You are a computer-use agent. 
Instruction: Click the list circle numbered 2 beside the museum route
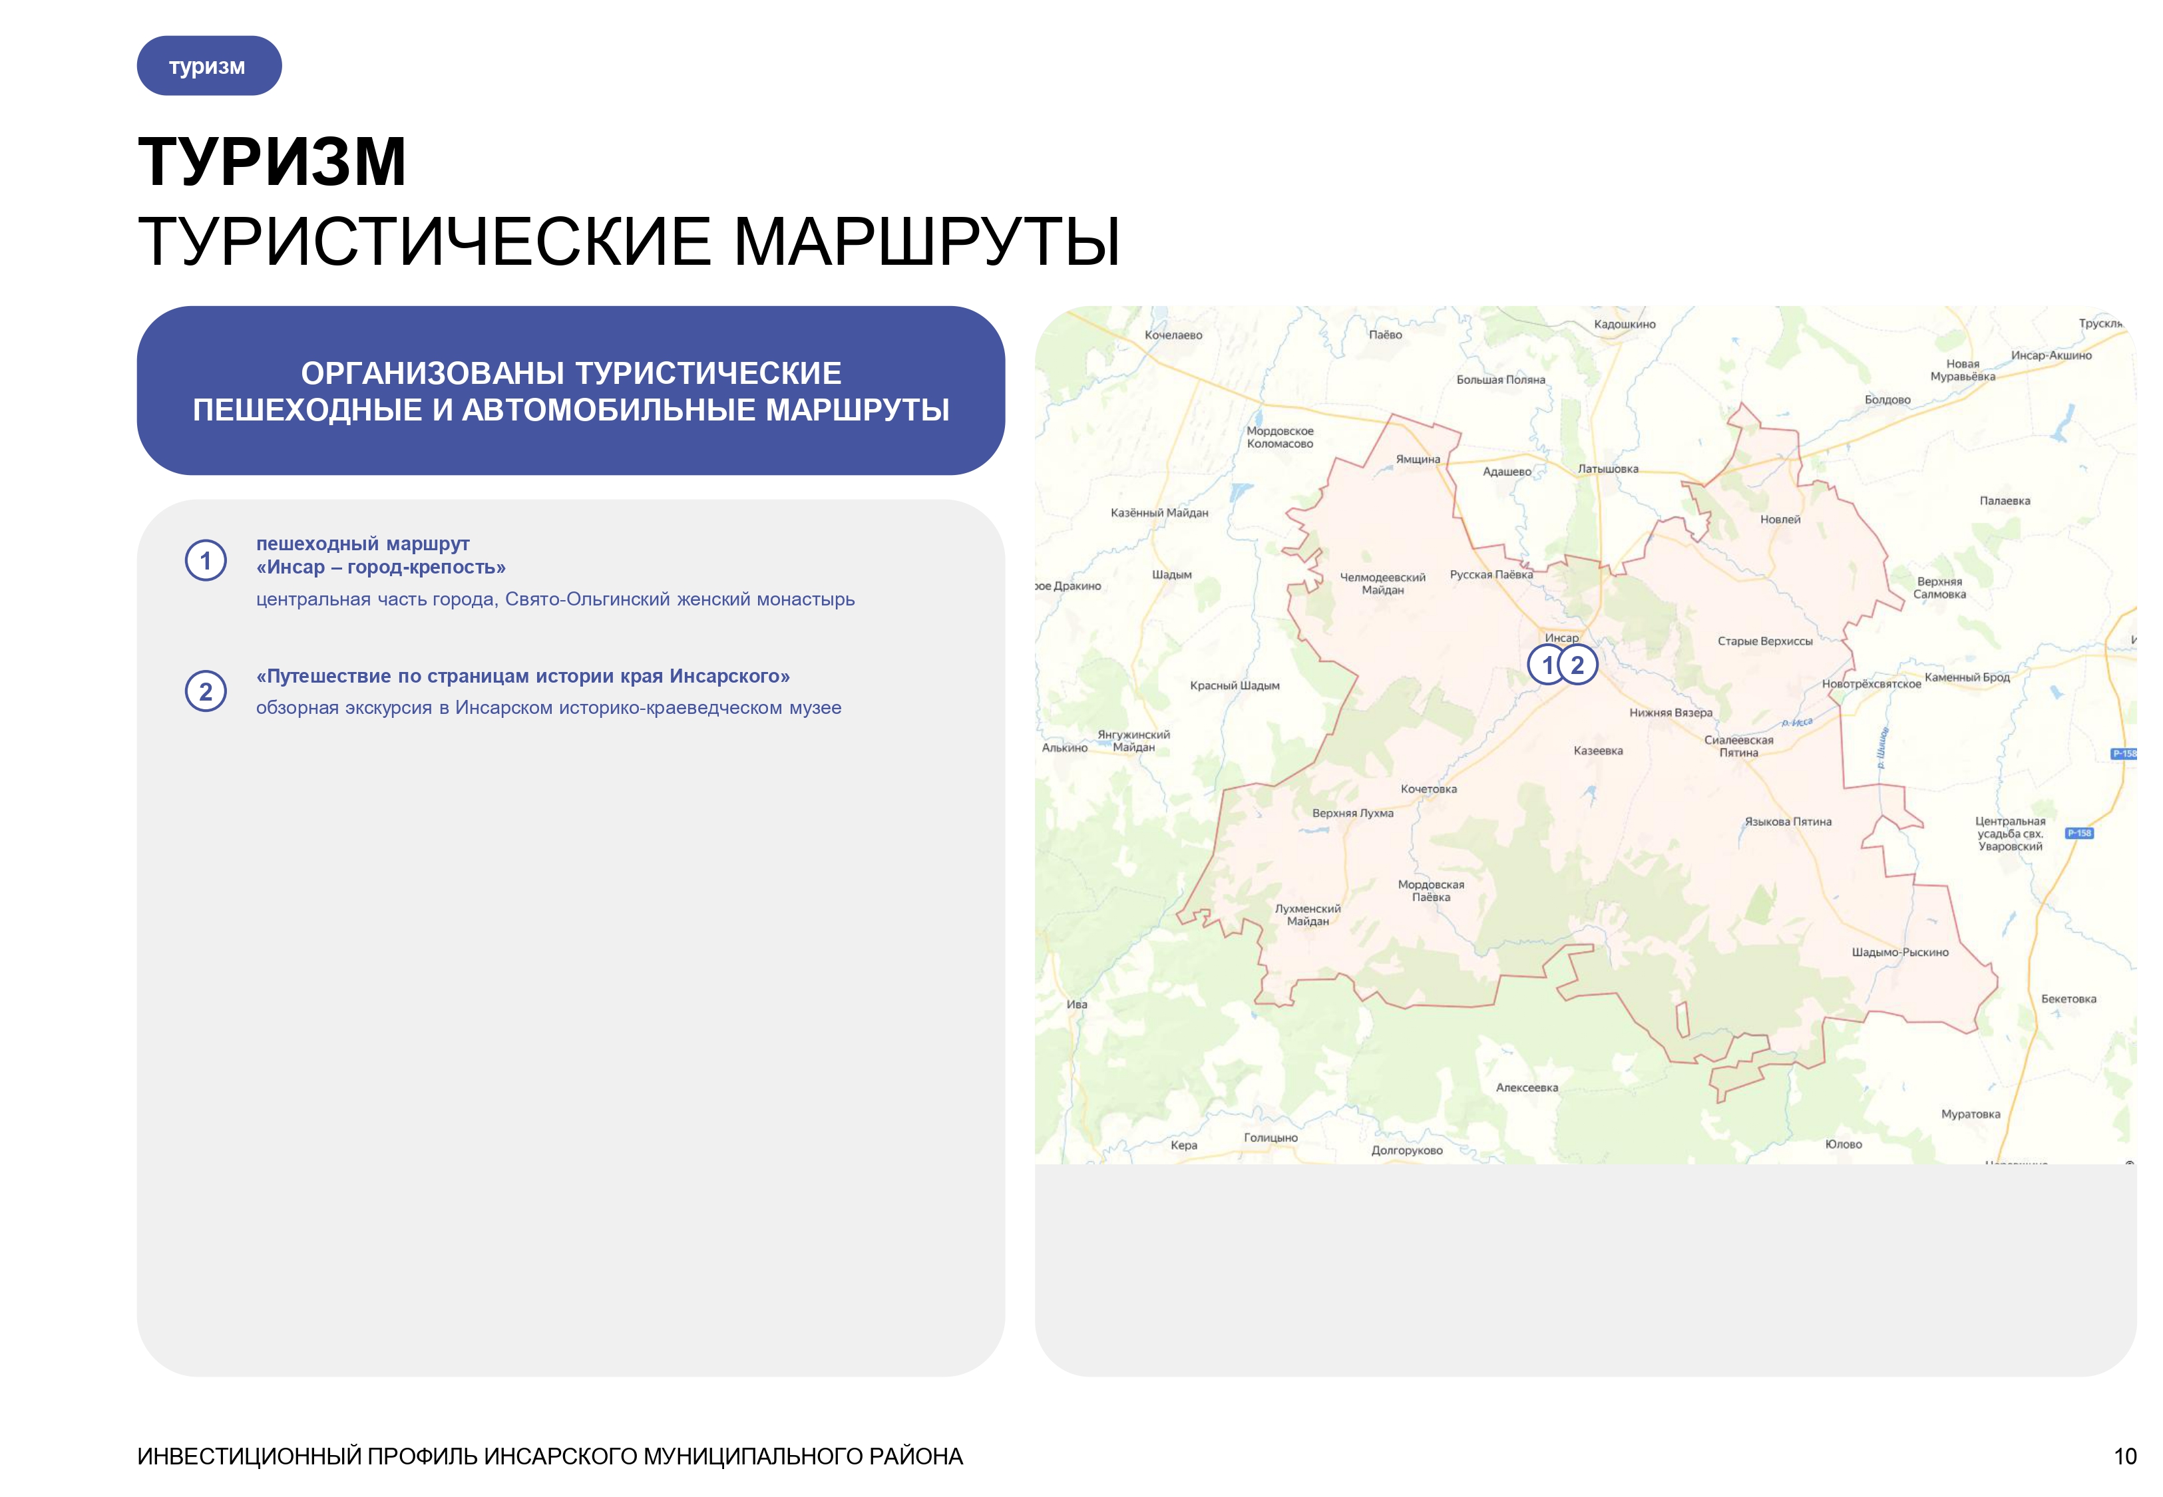coord(206,691)
